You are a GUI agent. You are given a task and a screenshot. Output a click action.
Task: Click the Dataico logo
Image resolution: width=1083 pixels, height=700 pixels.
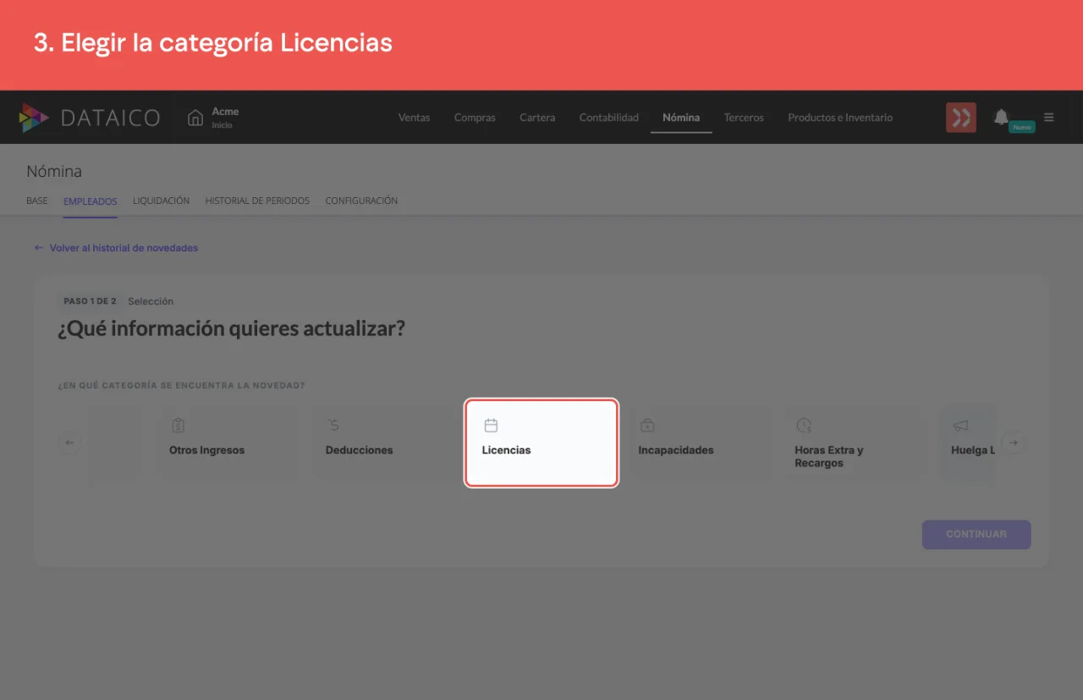(90, 118)
